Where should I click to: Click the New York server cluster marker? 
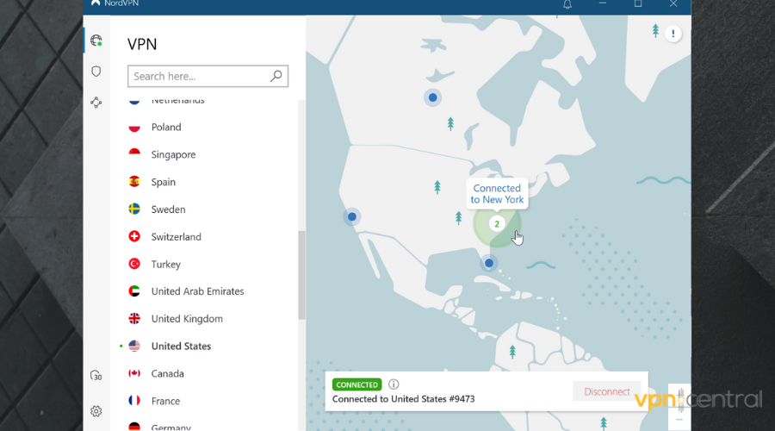496,224
